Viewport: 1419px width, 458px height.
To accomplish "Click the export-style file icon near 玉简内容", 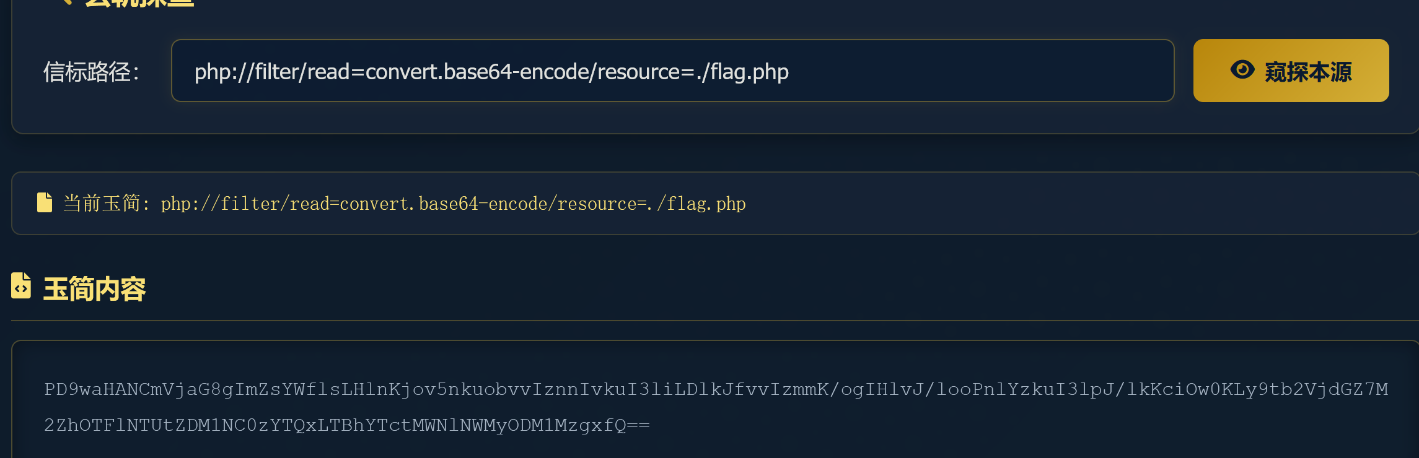I will click(x=20, y=287).
